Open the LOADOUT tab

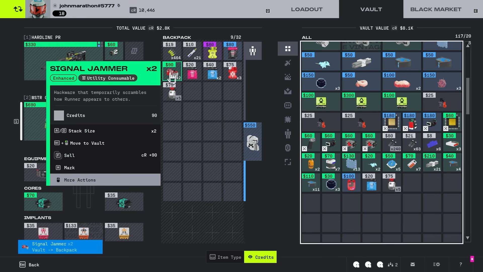click(307, 9)
